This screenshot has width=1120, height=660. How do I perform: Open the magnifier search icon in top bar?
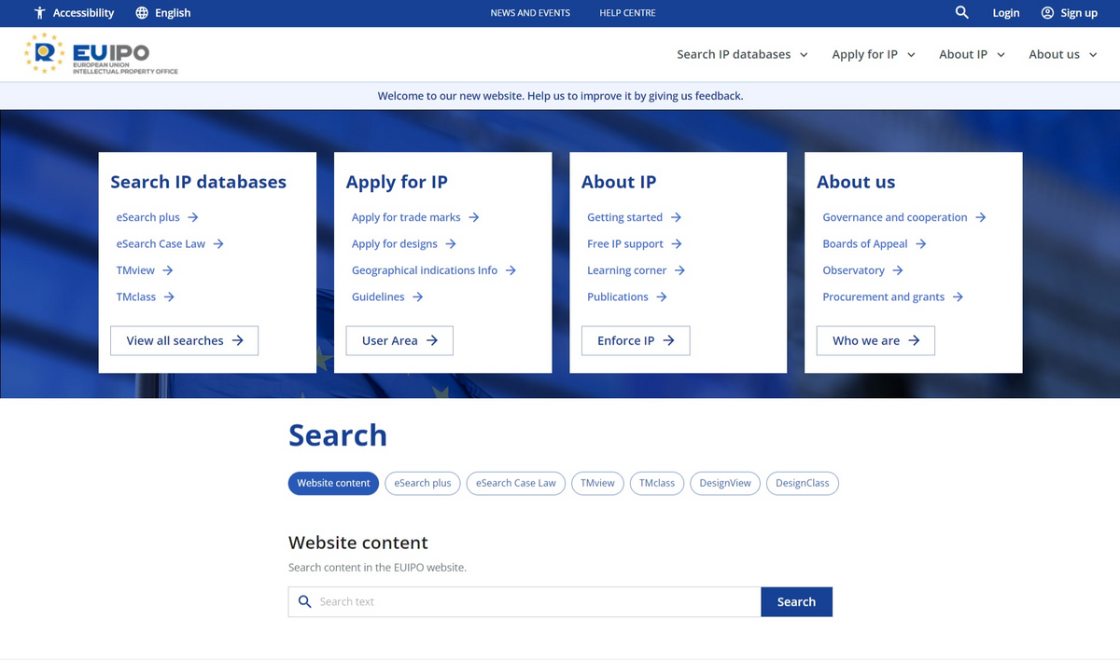point(962,12)
